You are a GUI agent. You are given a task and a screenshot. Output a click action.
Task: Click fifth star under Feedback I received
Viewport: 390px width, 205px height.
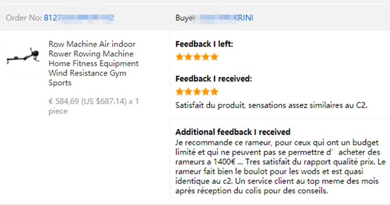[x=214, y=92]
